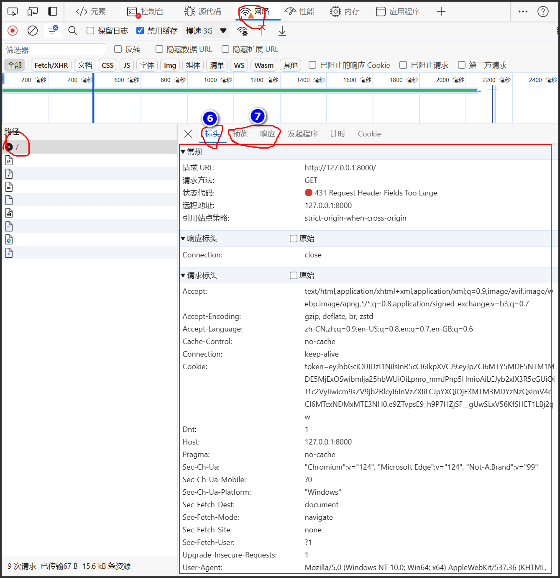
Task: Toggle the filter funnel icon
Action: pyautogui.click(x=53, y=30)
